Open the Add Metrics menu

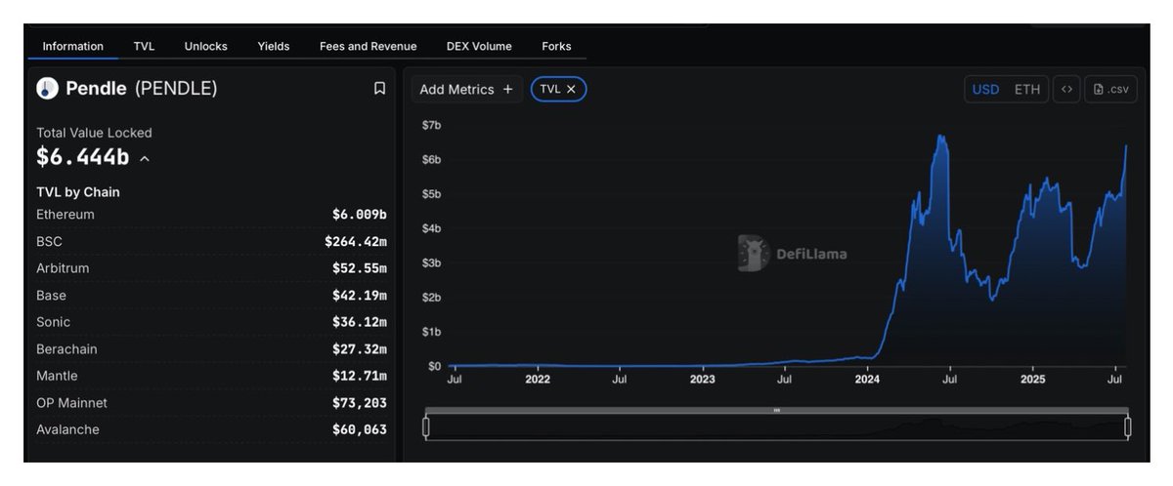coord(466,89)
